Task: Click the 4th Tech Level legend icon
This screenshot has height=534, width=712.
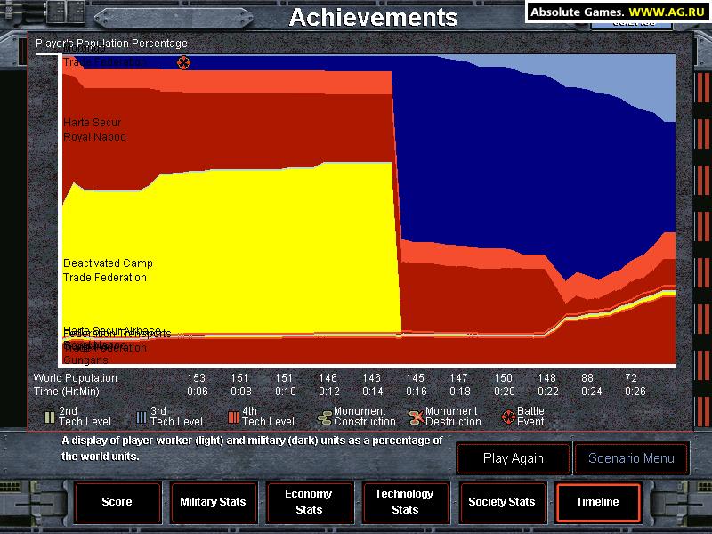Action: pyautogui.click(x=232, y=417)
